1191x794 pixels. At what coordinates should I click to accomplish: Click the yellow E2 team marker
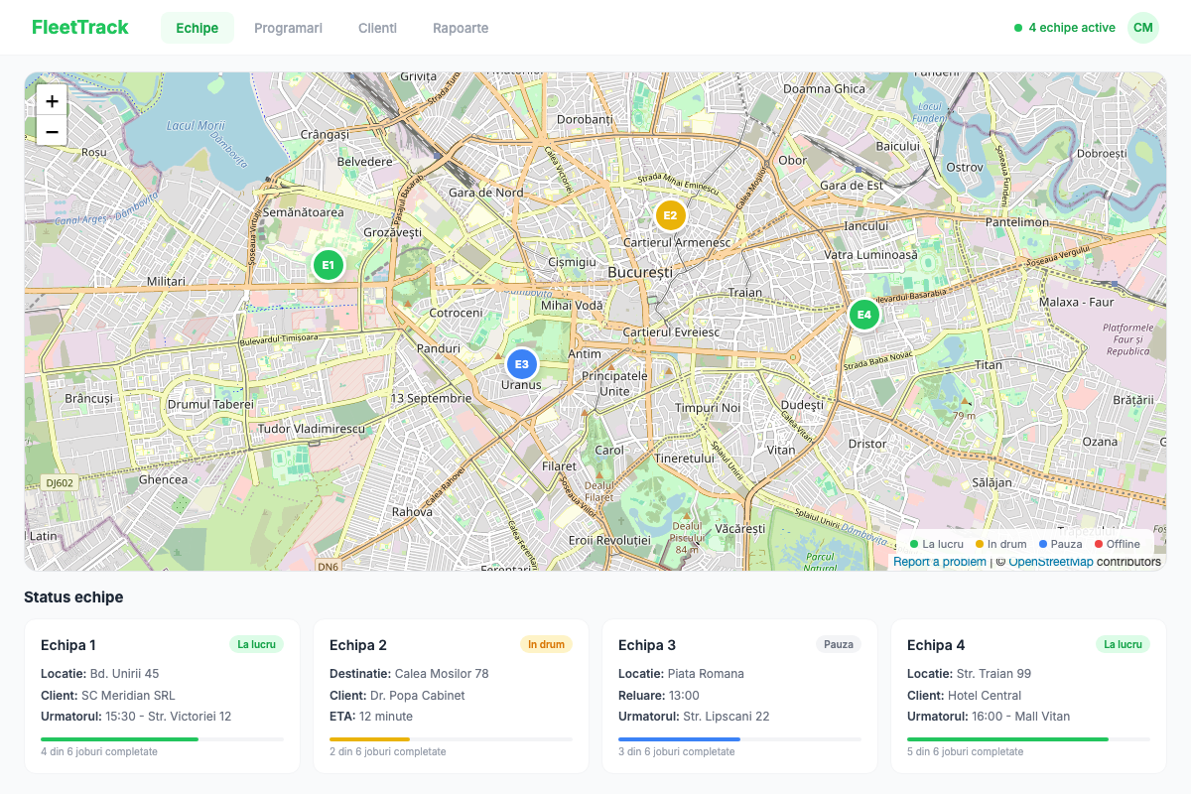click(670, 215)
